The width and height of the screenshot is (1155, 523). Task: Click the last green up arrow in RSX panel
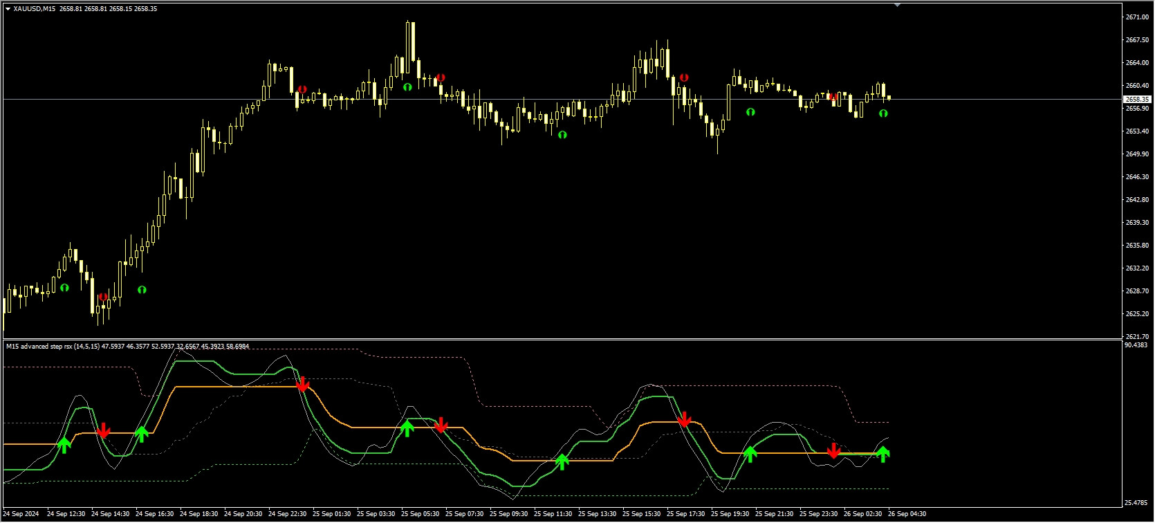(883, 454)
